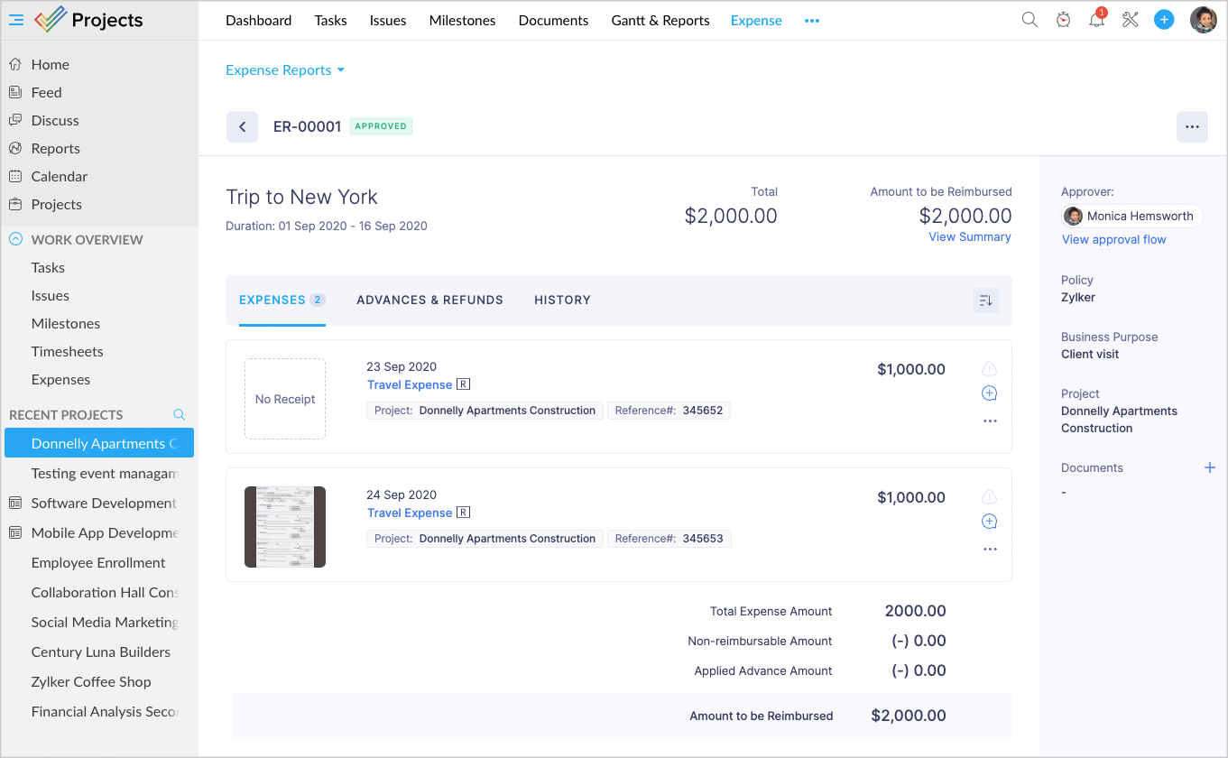This screenshot has width=1228, height=758.
Task: Click the View Summary link
Action: tap(969, 237)
